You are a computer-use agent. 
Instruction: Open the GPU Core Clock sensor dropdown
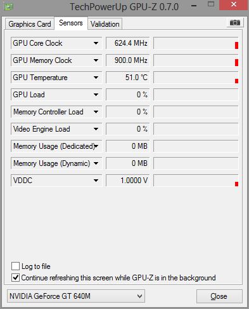[96, 43]
